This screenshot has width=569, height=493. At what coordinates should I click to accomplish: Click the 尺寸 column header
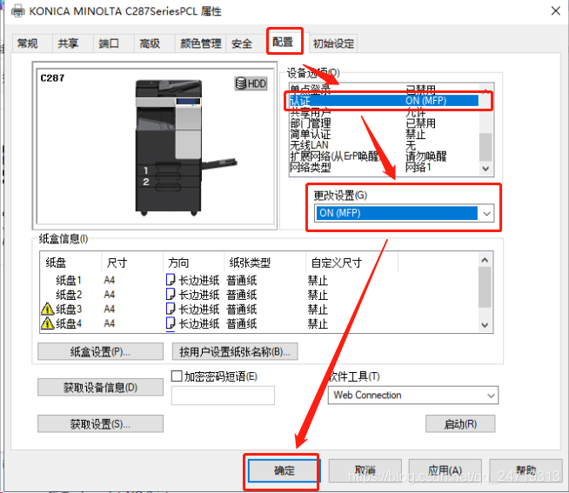pos(132,263)
